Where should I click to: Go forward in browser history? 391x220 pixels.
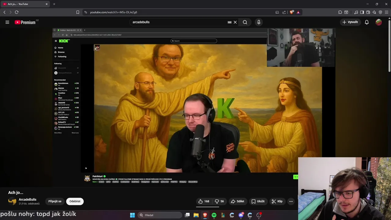coord(10,12)
